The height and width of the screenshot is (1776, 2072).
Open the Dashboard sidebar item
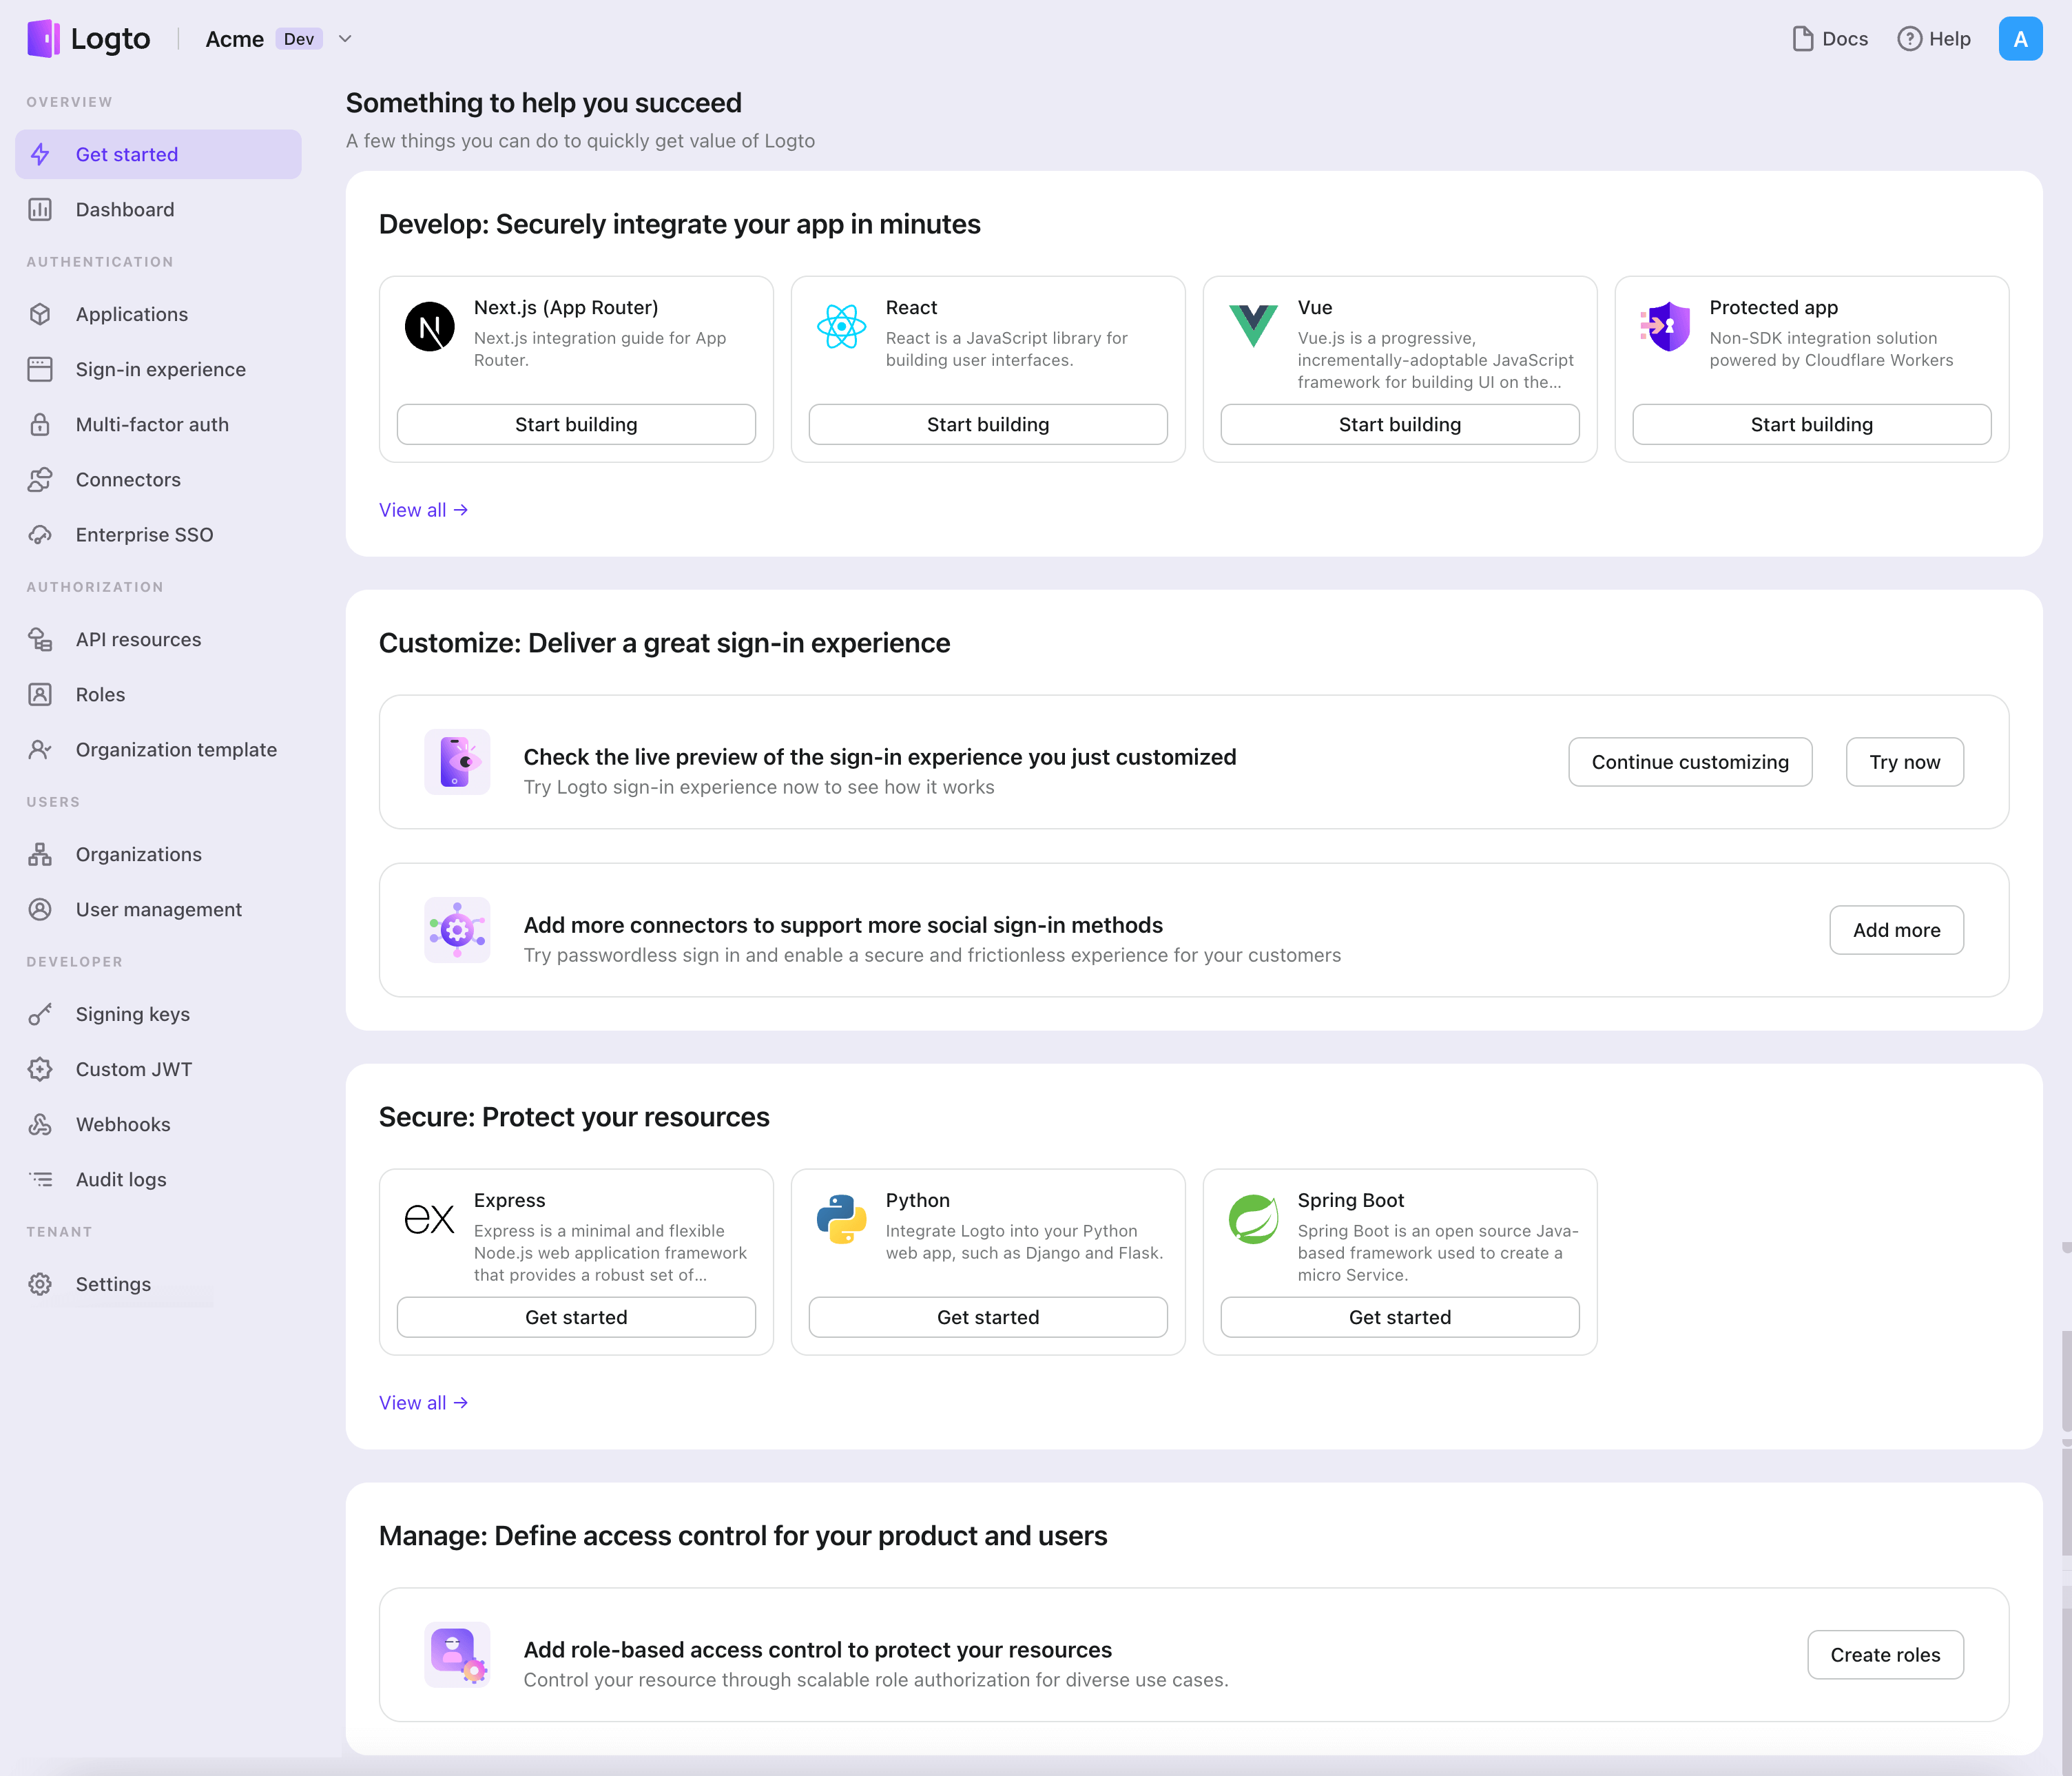tap(125, 209)
